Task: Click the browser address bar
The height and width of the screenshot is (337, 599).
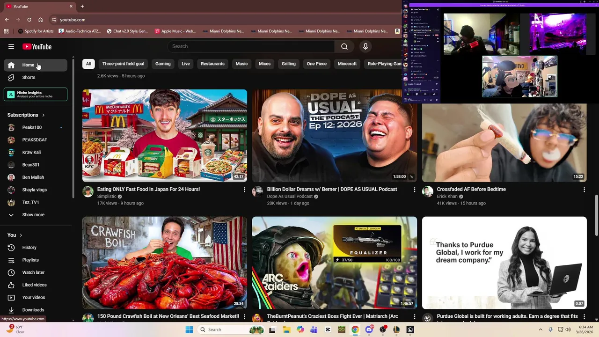Action: (225, 20)
